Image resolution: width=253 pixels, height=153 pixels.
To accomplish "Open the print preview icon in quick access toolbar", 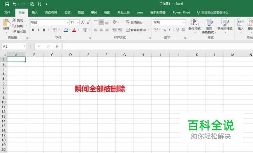I will [x=32, y=4].
